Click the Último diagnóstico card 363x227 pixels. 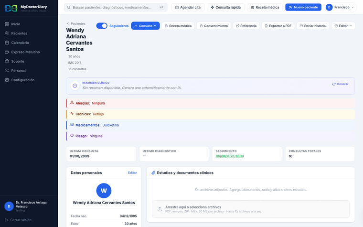[174, 154]
